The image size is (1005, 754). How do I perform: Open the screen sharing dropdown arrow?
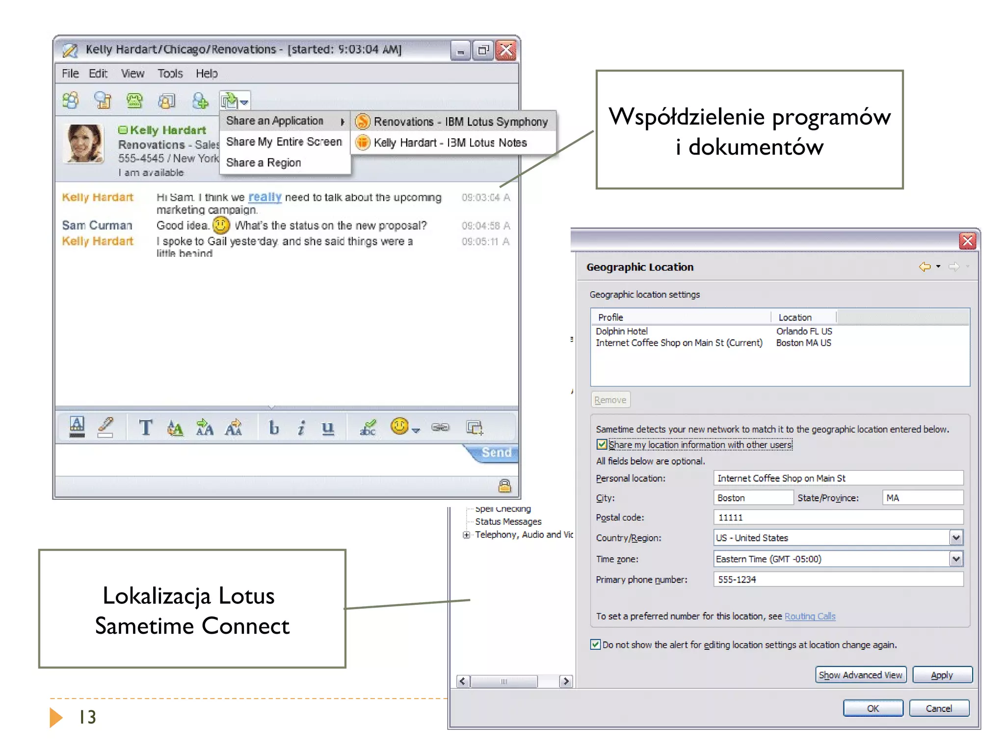pos(244,102)
